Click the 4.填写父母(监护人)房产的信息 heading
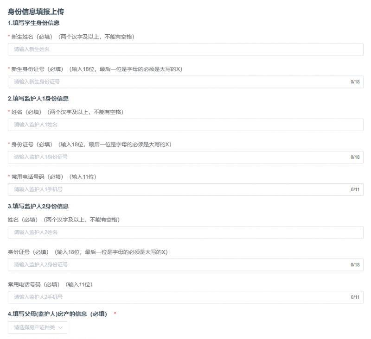Screen dimensions: 371x339 [x=57, y=314]
